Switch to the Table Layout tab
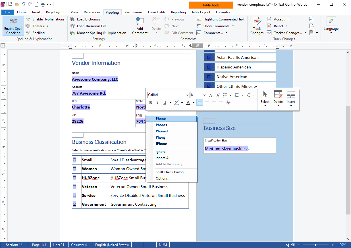The image size is (351, 248). pyautogui.click(x=201, y=12)
